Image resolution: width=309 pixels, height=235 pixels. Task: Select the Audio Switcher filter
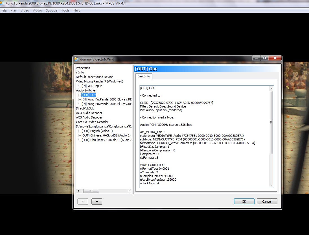coord(86,90)
